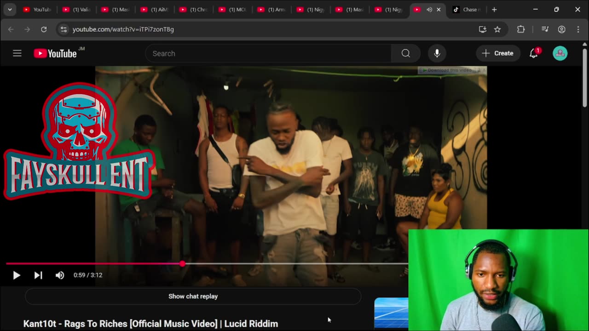Image resolution: width=589 pixels, height=331 pixels.
Task: Mute the active tab's audio icon
Action: (429, 9)
